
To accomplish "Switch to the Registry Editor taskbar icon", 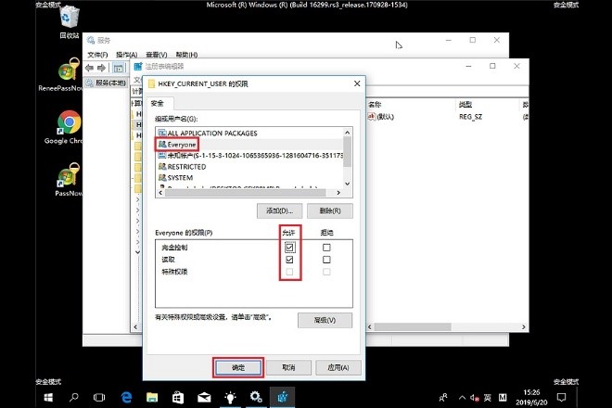I will point(282,398).
